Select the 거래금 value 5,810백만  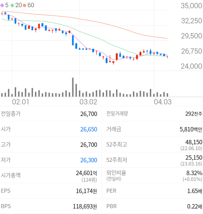click(191, 129)
